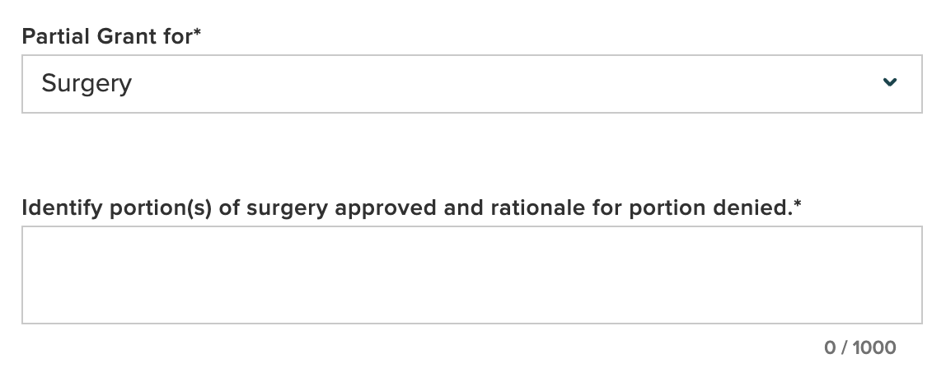
Task: Click the asterisk after portion denied
Action: tap(797, 205)
